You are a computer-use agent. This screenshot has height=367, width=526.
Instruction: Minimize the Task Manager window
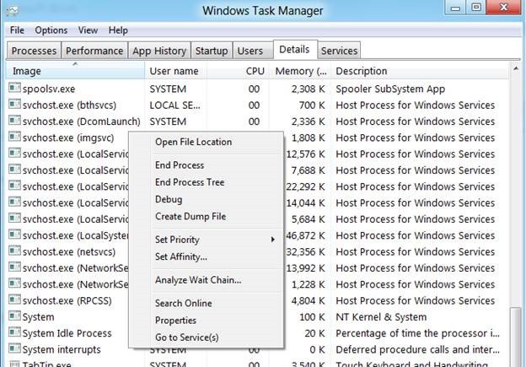(x=455, y=8)
